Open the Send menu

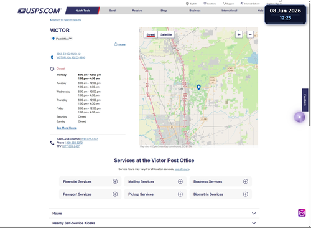[113, 11]
